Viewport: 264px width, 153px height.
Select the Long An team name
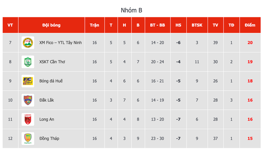pyautogui.click(x=47, y=119)
